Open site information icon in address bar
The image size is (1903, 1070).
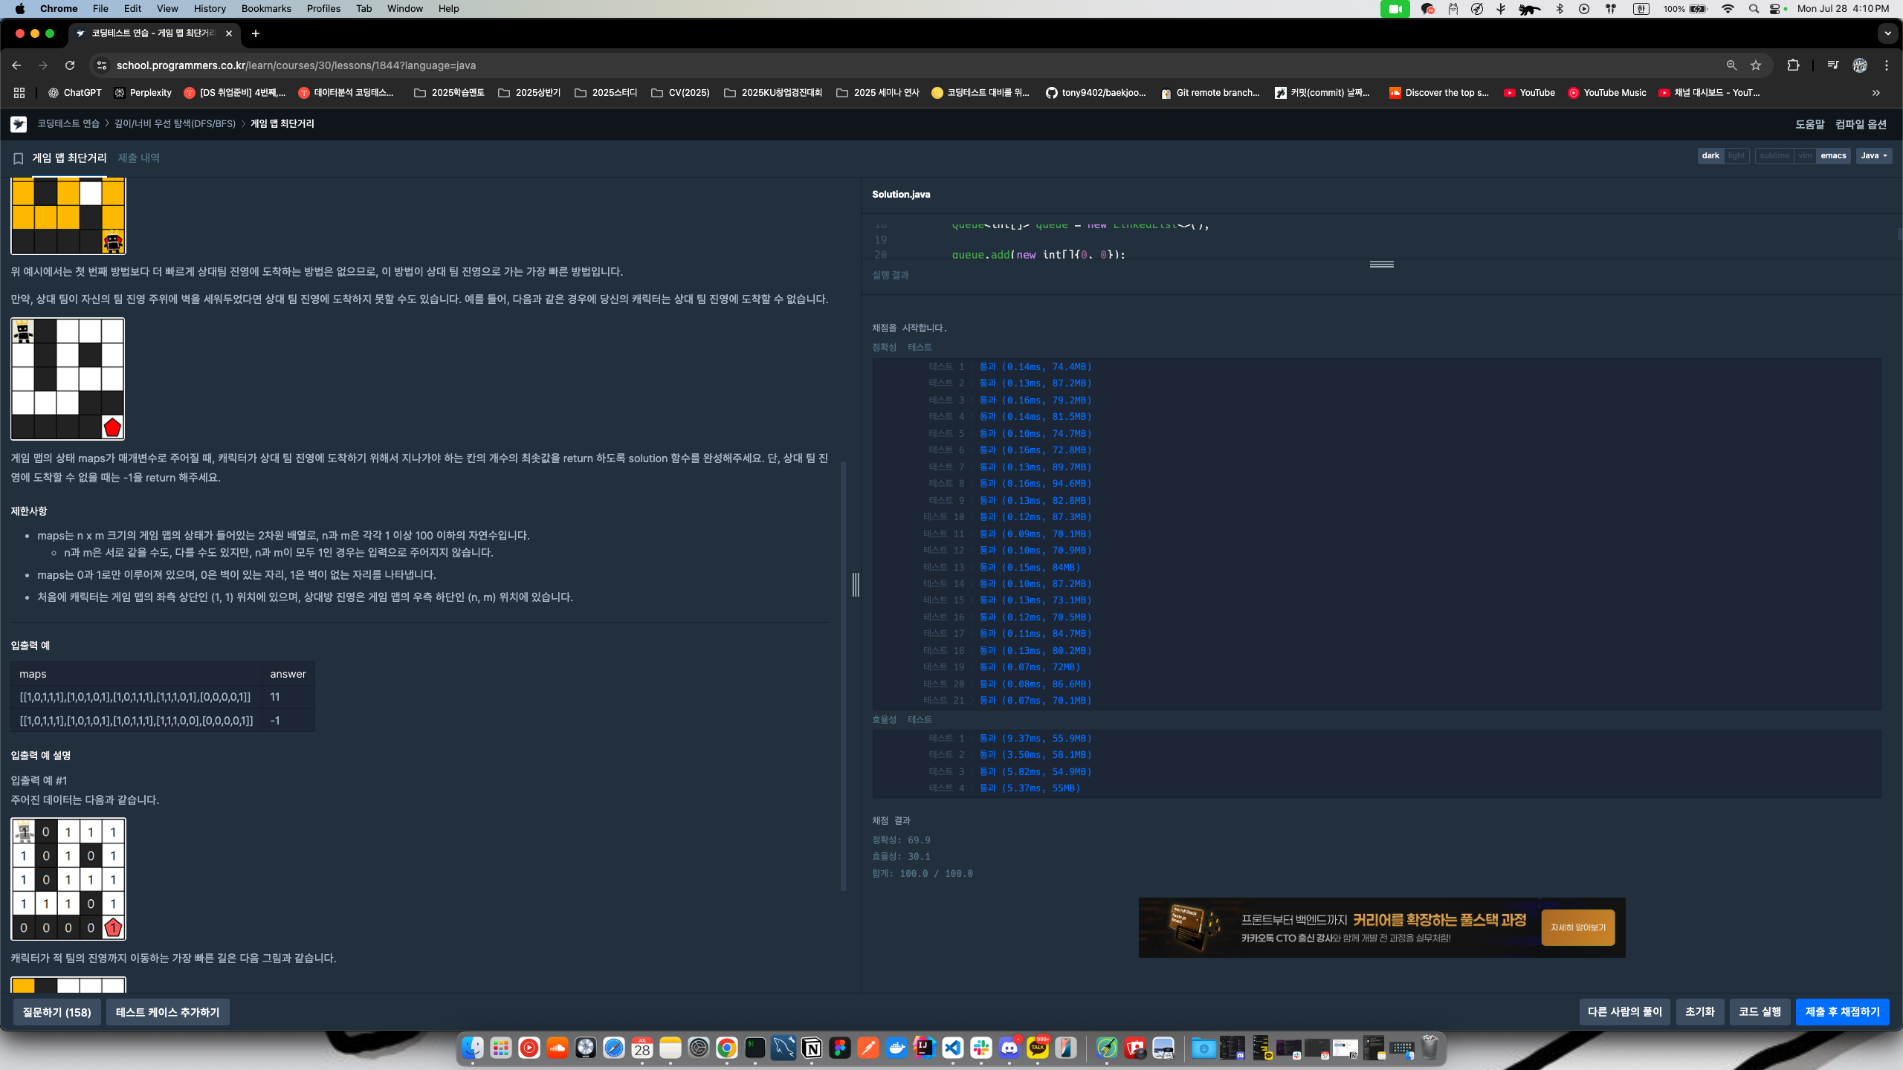[x=102, y=65]
